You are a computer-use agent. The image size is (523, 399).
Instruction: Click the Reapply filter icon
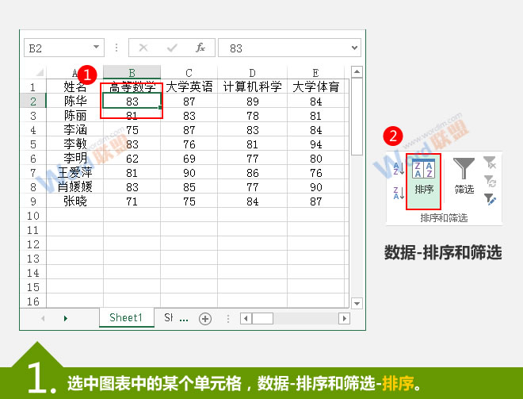click(x=489, y=180)
